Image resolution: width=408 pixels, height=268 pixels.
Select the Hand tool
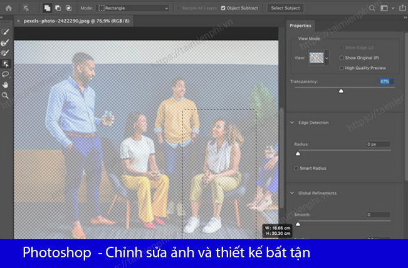(5, 85)
